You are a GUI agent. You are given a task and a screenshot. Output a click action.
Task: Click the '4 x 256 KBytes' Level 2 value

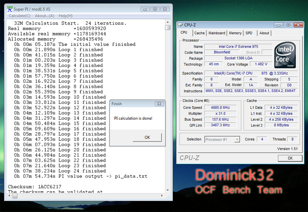click(281, 119)
